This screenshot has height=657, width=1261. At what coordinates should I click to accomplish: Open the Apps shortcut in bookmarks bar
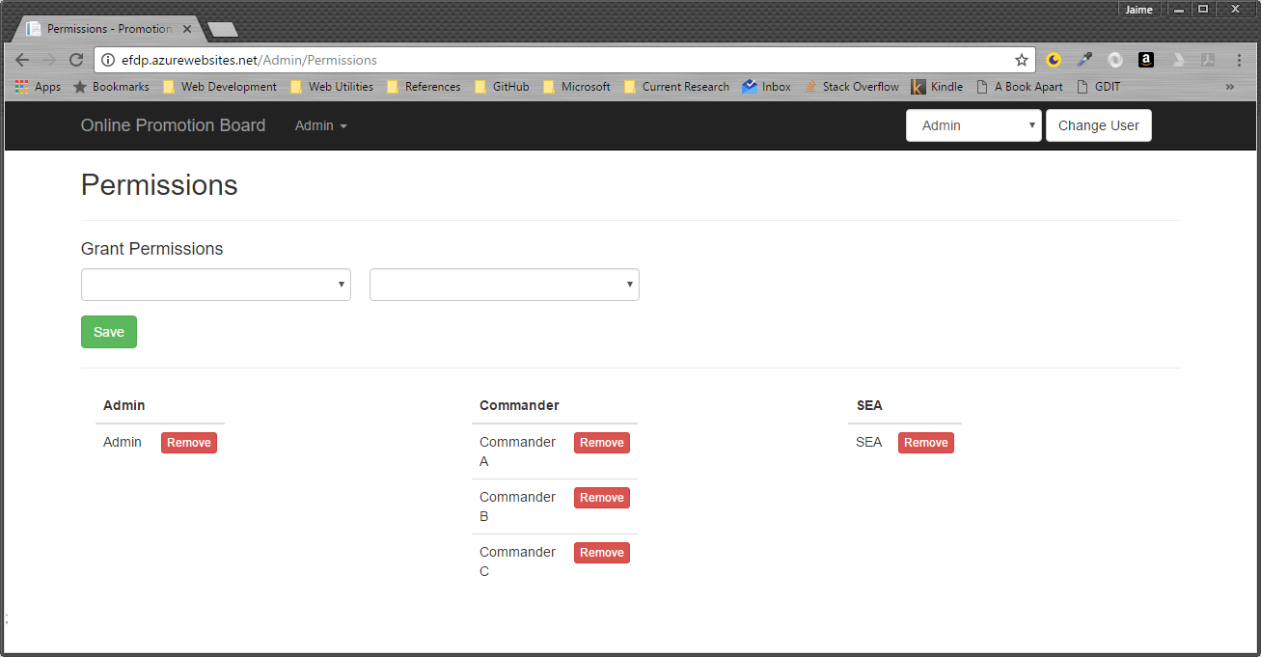[x=38, y=87]
